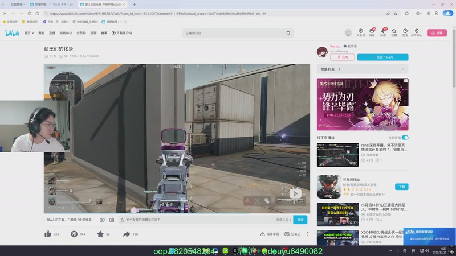Open 大会员 icon
456x256 pixels.
361,32
